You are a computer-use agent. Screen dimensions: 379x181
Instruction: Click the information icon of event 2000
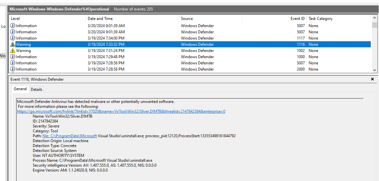pyautogui.click(x=13, y=69)
